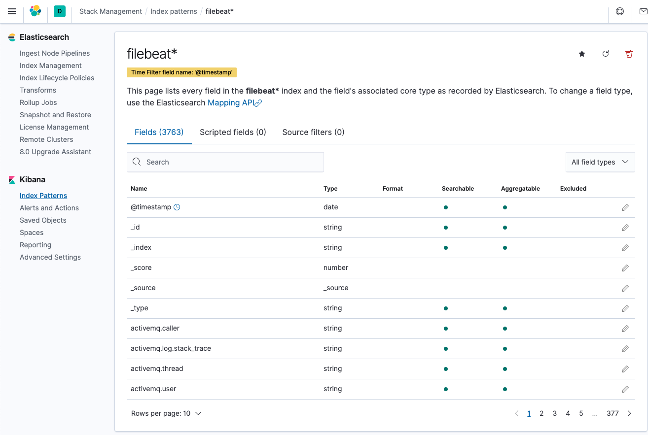Go to page 3 of fields
The height and width of the screenshot is (435, 648).
pyautogui.click(x=555, y=413)
